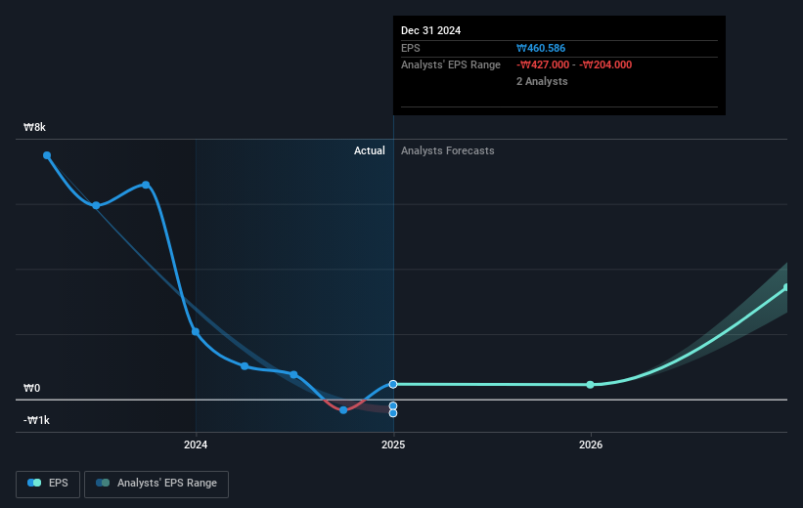Select the negative EPS point on red segment

tap(343, 409)
